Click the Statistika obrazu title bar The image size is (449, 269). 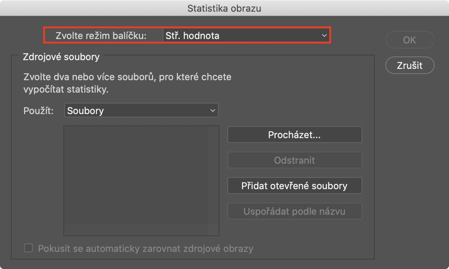pyautogui.click(x=224, y=8)
